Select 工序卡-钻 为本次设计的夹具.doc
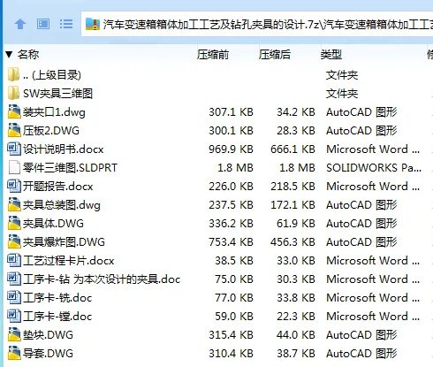This screenshot has width=433, height=367. click(x=102, y=279)
